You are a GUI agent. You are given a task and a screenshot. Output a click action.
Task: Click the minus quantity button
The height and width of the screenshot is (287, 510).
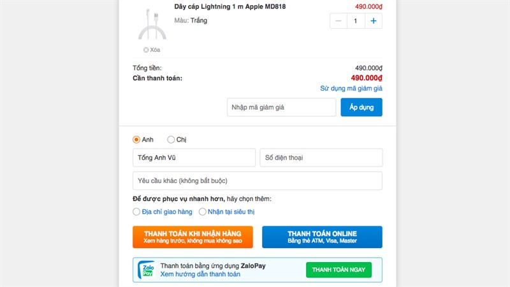click(339, 21)
